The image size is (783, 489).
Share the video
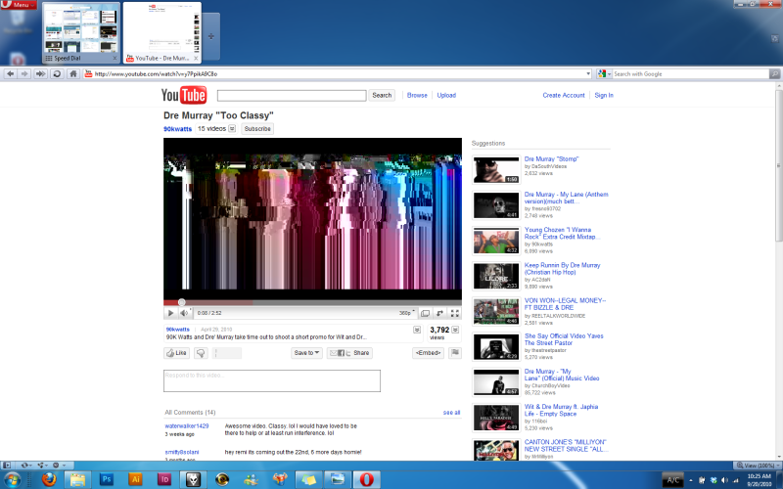click(349, 353)
